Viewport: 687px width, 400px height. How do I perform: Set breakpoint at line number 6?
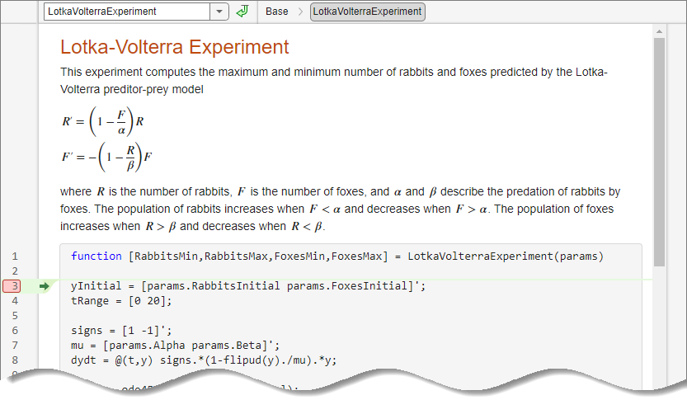14,331
